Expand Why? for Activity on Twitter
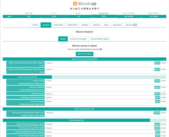The height and width of the screenshot is (137, 169). (x=164, y=94)
